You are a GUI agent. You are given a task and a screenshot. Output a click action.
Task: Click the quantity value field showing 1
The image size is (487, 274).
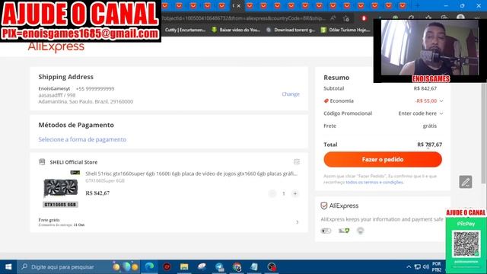click(284, 193)
